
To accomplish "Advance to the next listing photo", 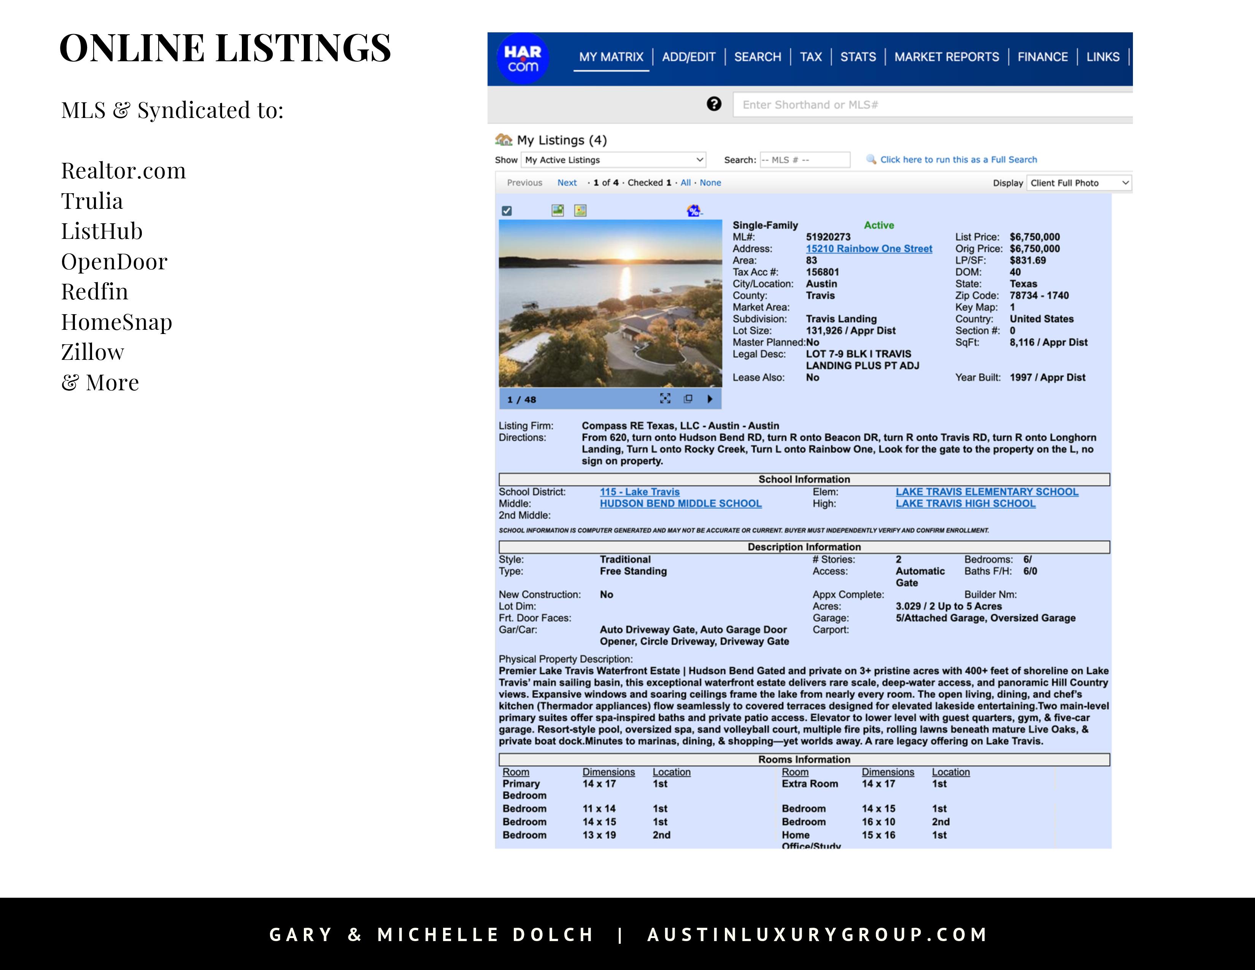I will [710, 399].
